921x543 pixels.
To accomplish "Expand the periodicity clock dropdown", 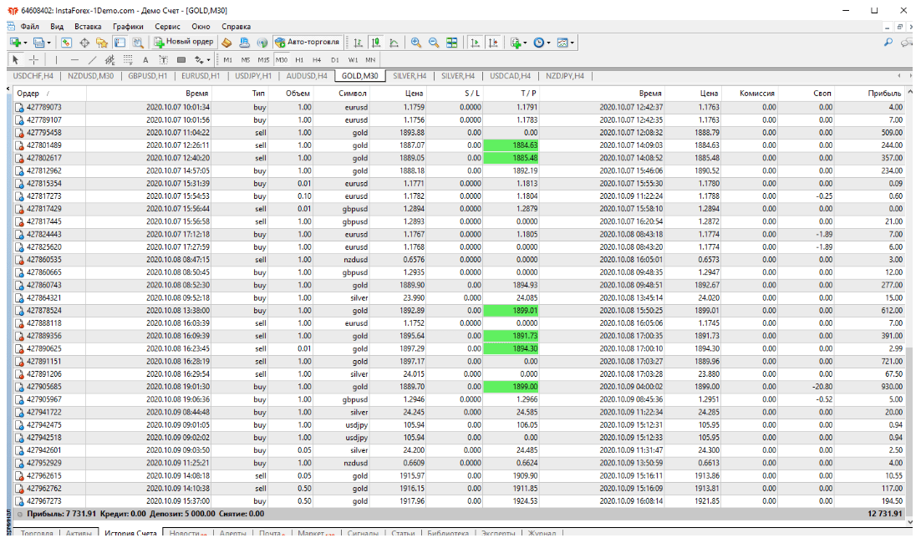I will pyautogui.click(x=547, y=42).
